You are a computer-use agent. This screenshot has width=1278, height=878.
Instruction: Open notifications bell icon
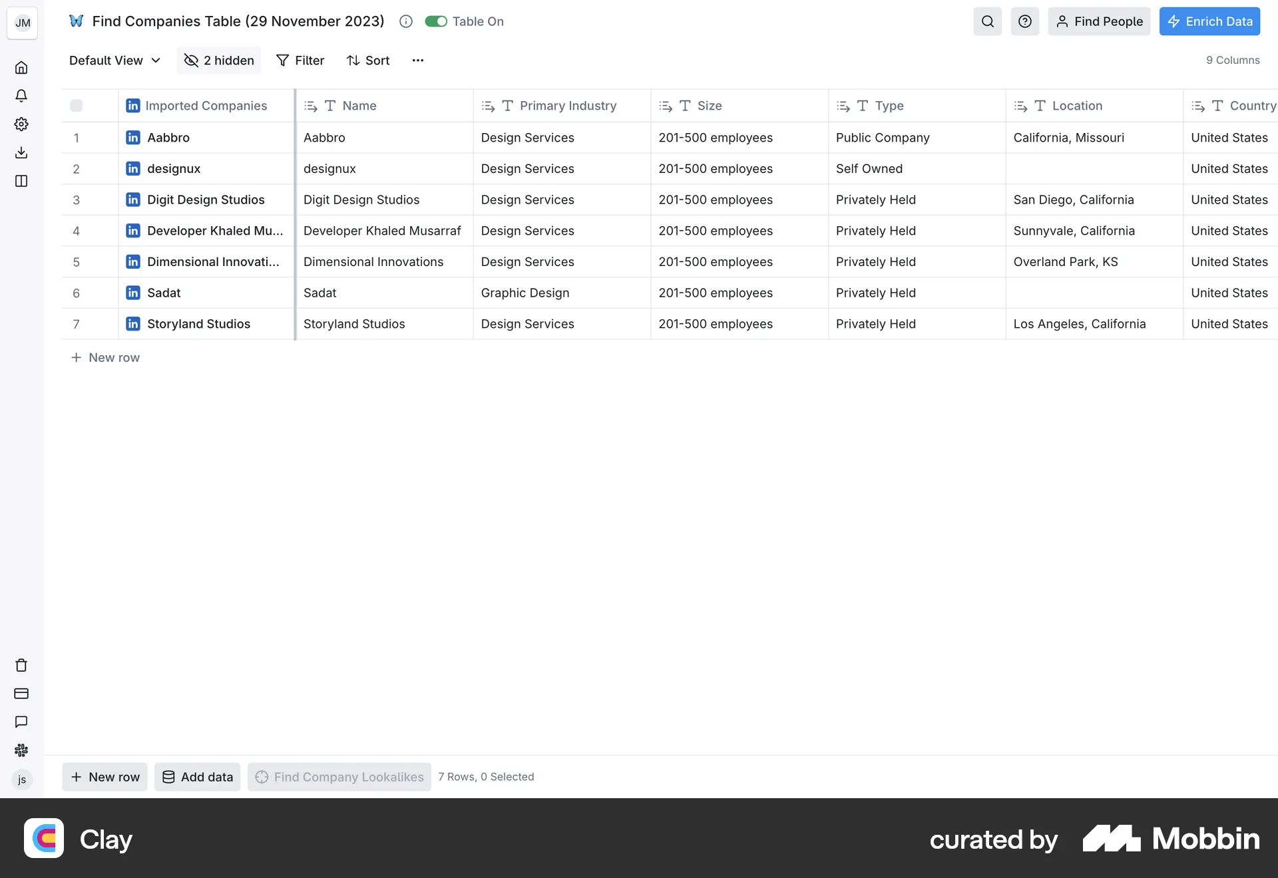(21, 96)
